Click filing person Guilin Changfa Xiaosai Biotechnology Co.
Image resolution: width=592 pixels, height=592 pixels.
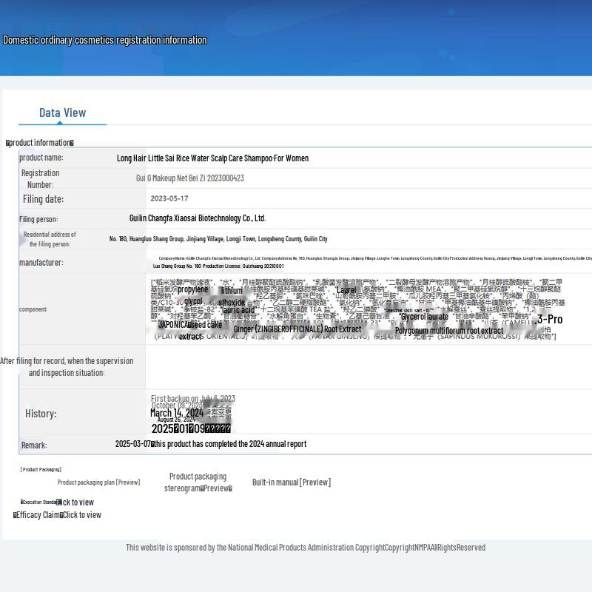[x=197, y=218]
